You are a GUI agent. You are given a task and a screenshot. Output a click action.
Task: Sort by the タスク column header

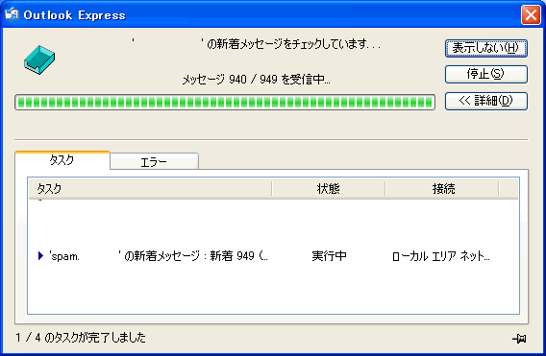[x=150, y=189]
